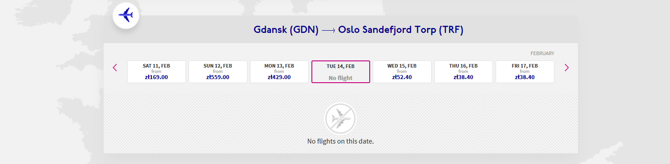Viewport: 670px width, 164px height.
Task: Go to previous dates with left chevron
Action: (x=115, y=68)
